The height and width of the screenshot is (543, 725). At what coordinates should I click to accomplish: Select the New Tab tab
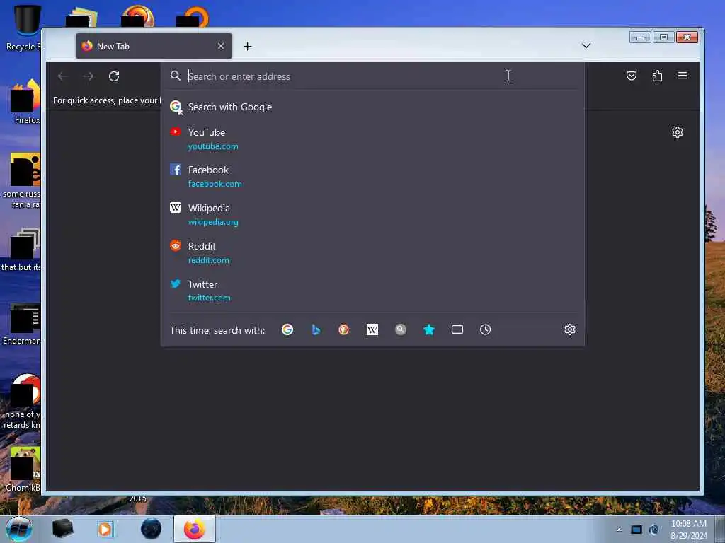154,46
